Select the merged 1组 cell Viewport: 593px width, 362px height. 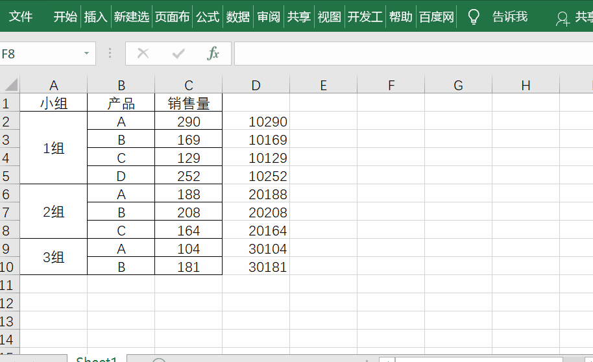[54, 148]
